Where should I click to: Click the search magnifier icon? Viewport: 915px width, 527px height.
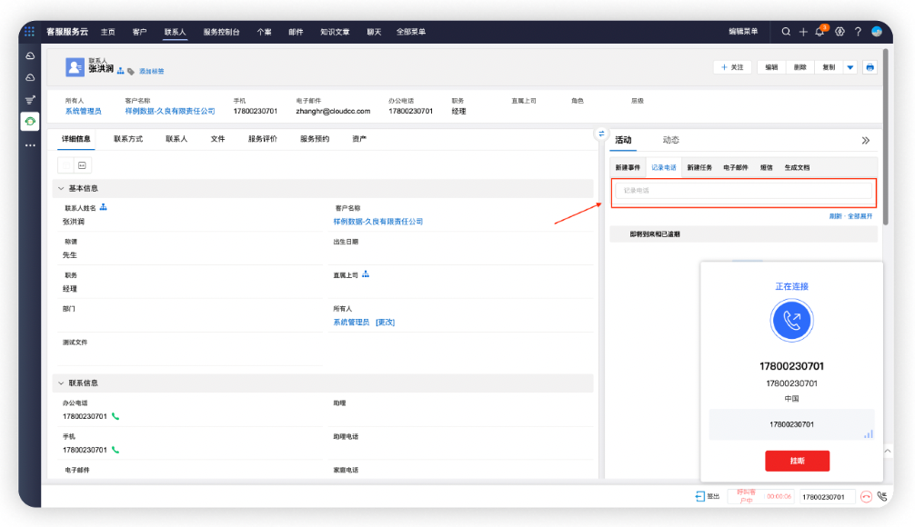786,32
